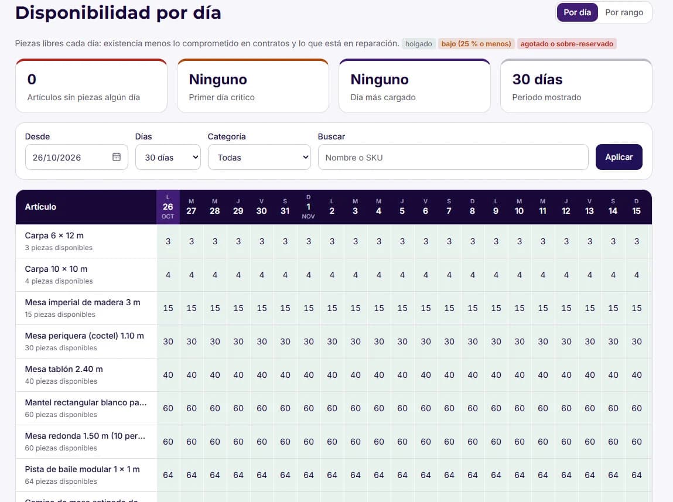Click Mesa tablón cell for day 7
Viewport: 673px width, 502px height.
click(449, 375)
